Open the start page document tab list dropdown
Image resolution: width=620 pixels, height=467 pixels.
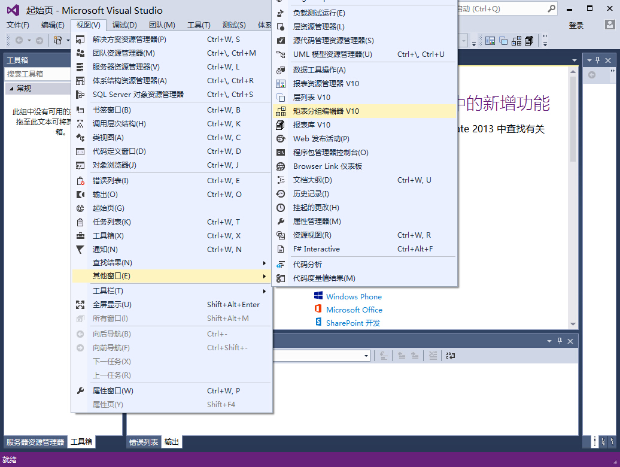pyautogui.click(x=574, y=60)
